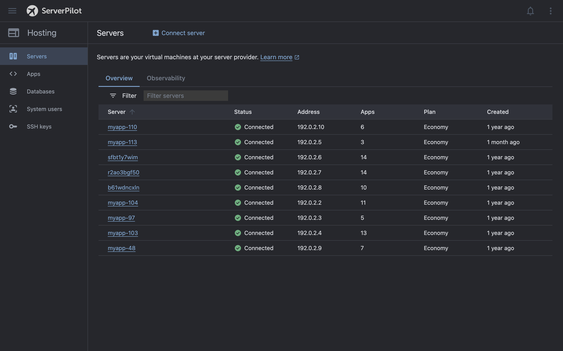Click the System users icon
Image resolution: width=563 pixels, height=351 pixels.
(13, 109)
